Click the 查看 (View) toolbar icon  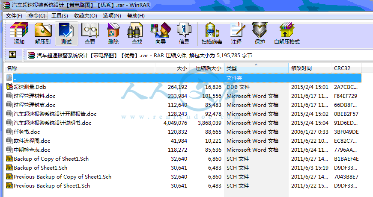click(x=90, y=30)
